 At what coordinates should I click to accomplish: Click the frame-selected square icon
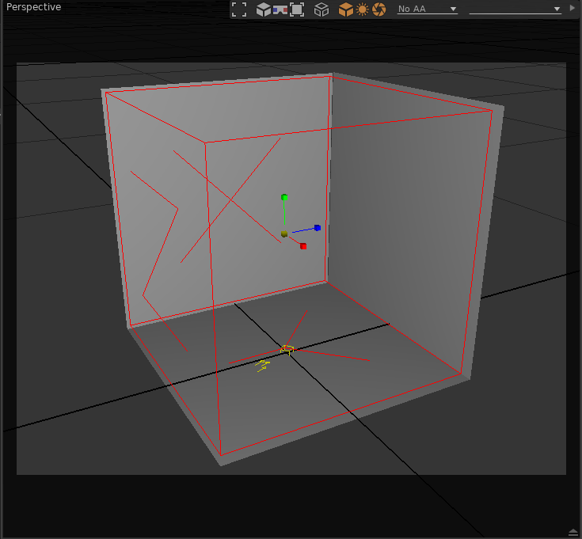click(x=297, y=9)
